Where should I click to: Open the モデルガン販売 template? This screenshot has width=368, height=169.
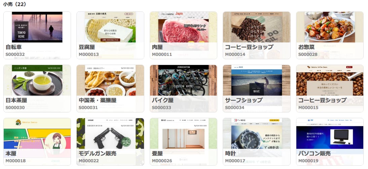pyautogui.click(x=110, y=141)
